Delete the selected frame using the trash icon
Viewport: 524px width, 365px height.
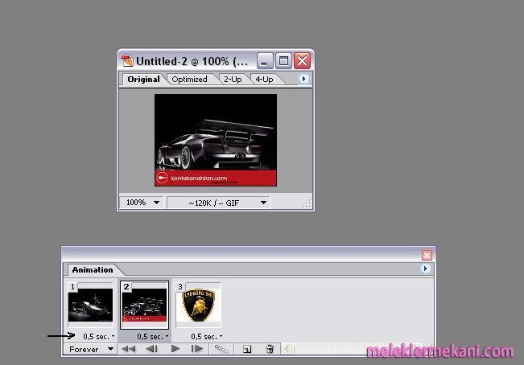[x=270, y=349]
